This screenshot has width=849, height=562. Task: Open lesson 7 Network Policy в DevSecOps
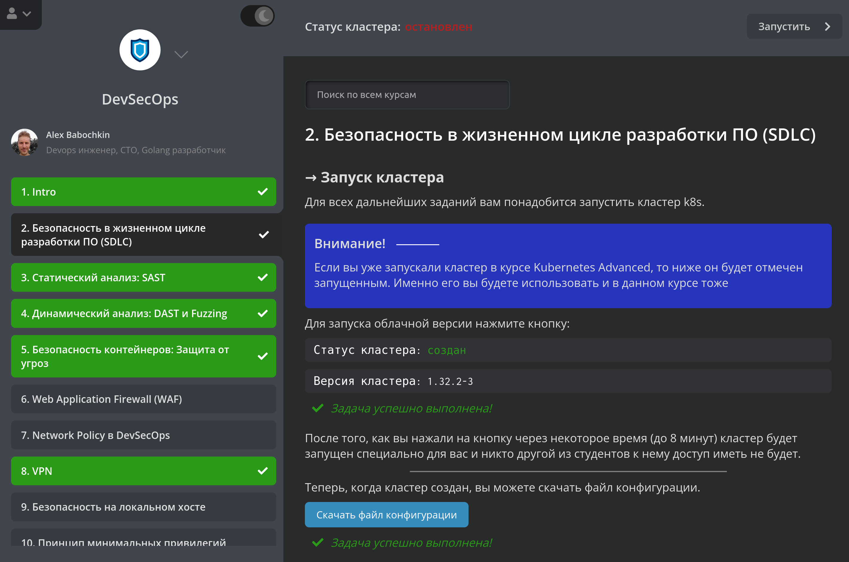coord(143,435)
